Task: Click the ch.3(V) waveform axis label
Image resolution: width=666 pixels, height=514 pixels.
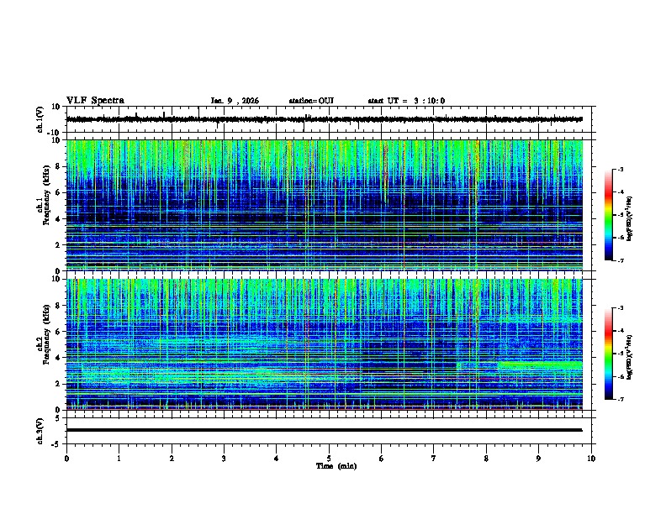Action: click(40, 431)
